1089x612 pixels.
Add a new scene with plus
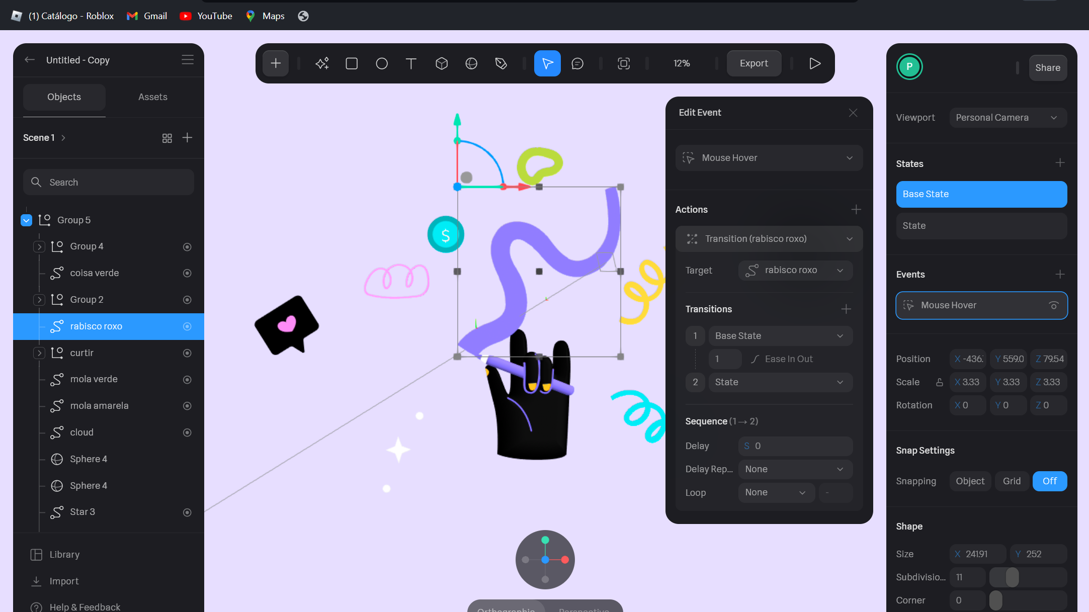187,138
